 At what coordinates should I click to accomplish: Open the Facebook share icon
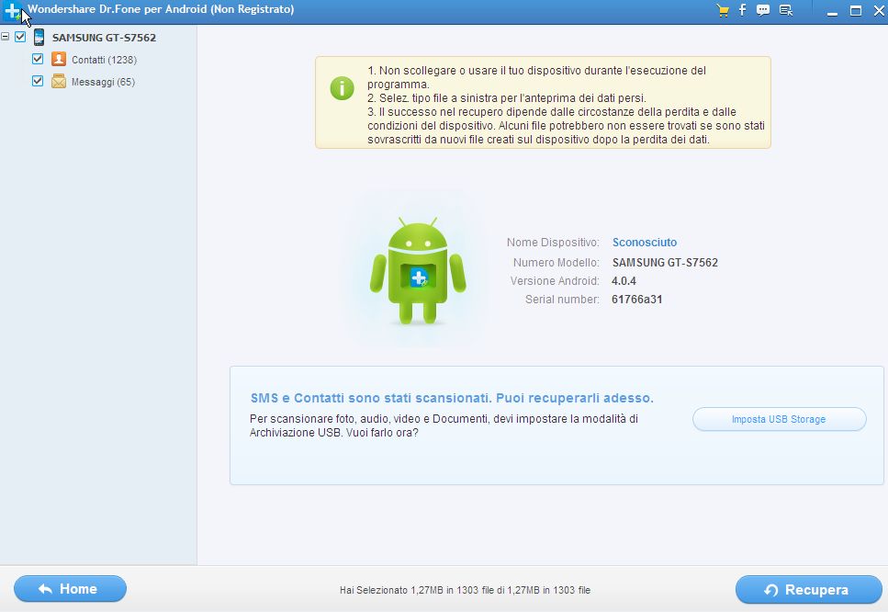click(743, 9)
